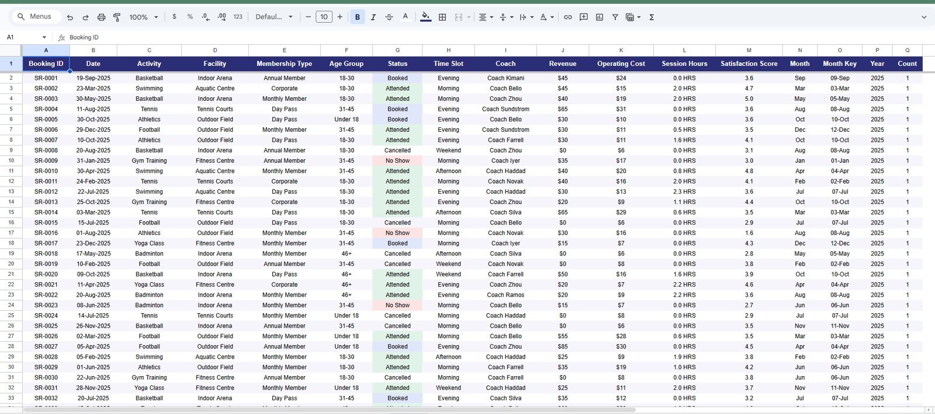The image size is (935, 414).
Task: Decrease decimal places icon
Action: pyautogui.click(x=206, y=17)
